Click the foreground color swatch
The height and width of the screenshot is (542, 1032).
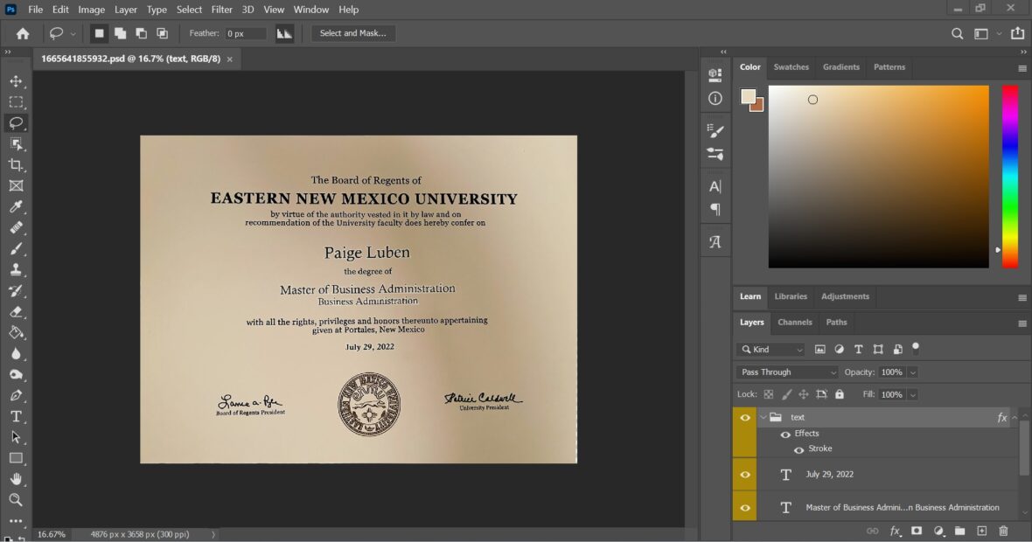[x=748, y=96]
